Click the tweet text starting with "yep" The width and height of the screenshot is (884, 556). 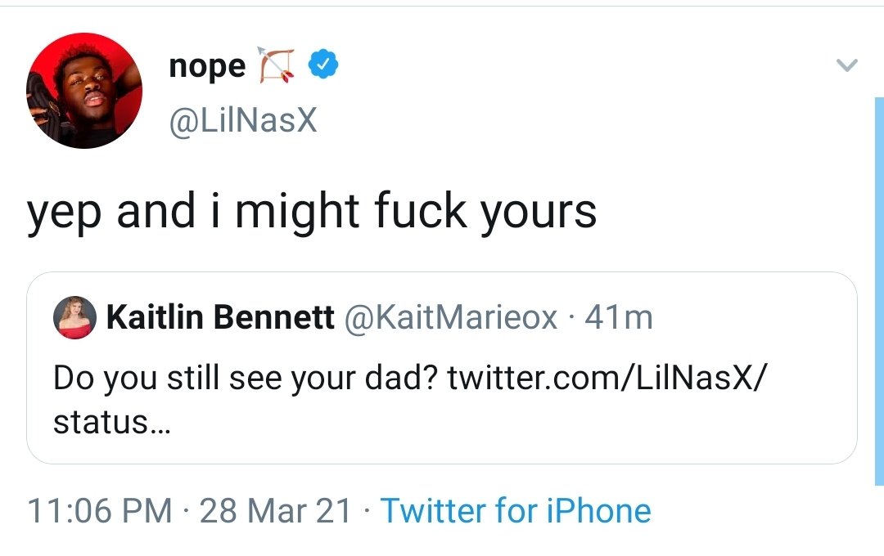(x=311, y=211)
